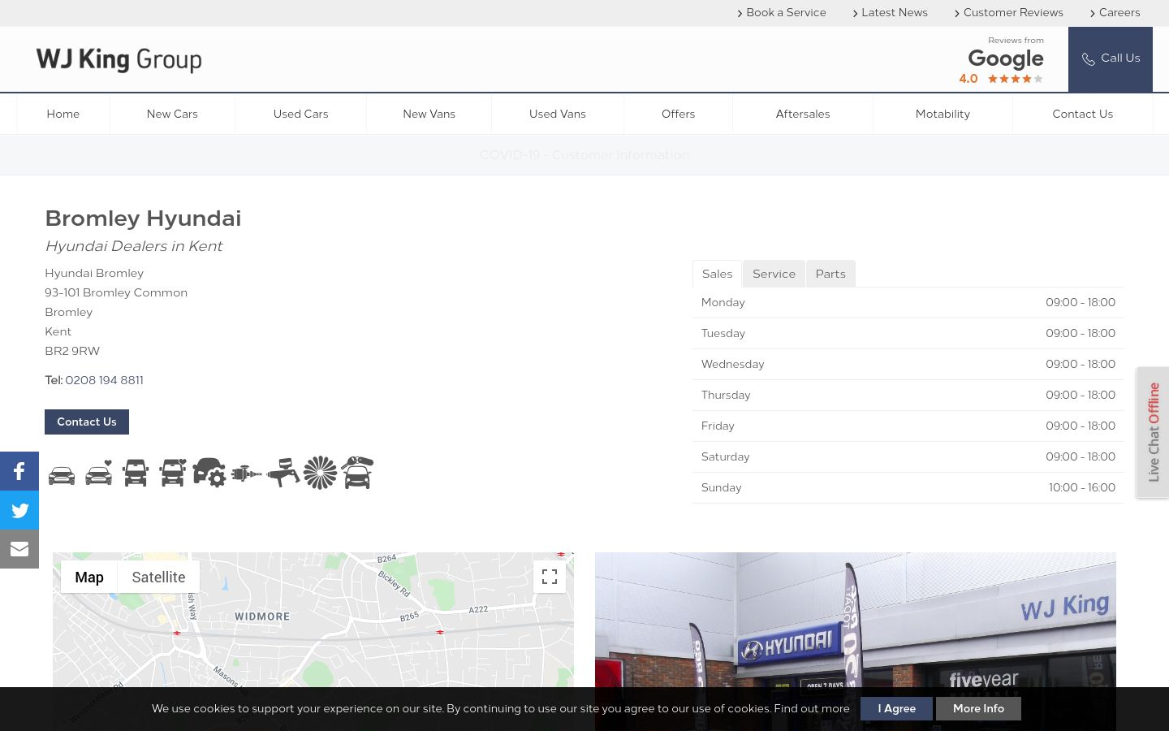
Task: Click the Widmore area on the map
Action: pyautogui.click(x=262, y=616)
